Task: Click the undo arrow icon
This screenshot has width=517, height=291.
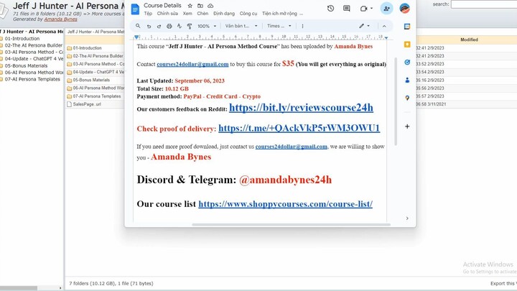Action: point(149,26)
